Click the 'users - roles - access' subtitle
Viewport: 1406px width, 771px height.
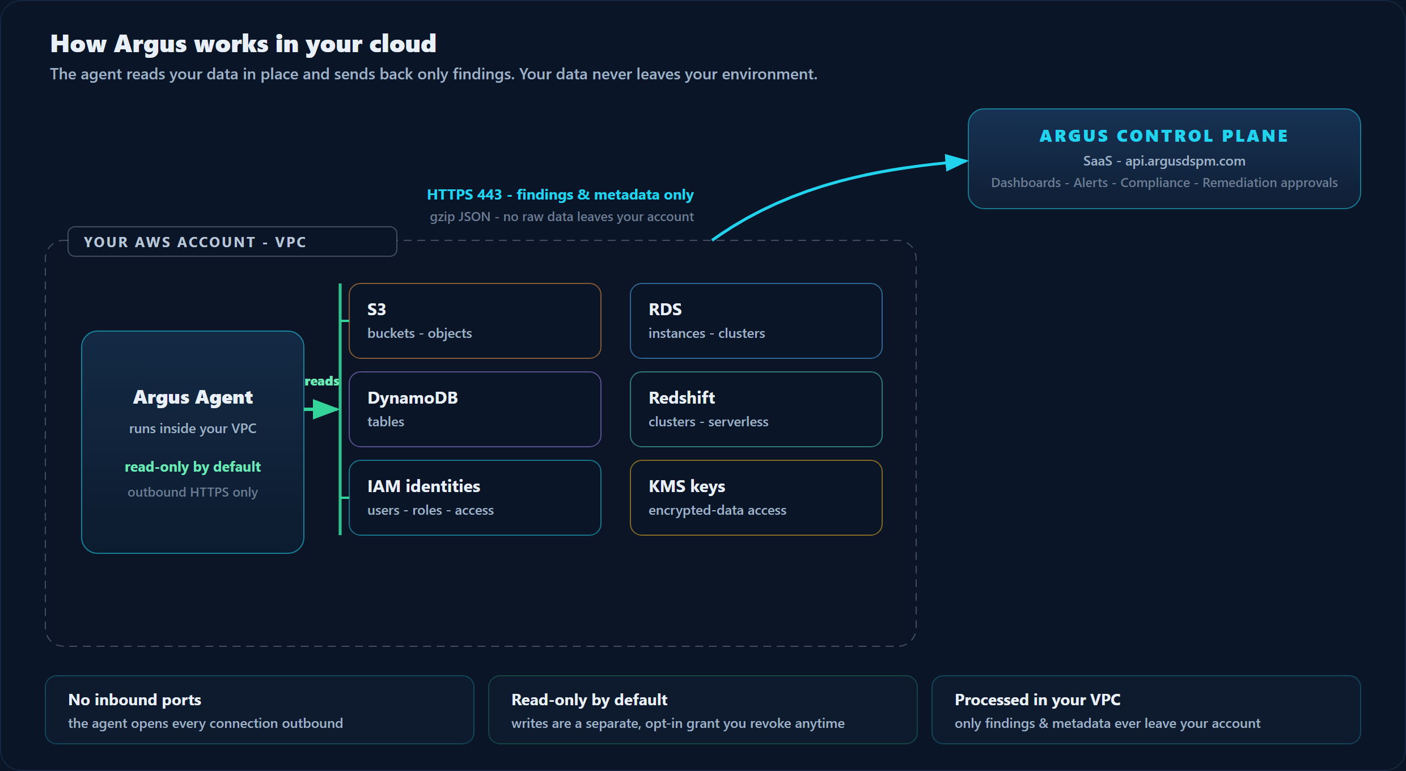point(431,510)
